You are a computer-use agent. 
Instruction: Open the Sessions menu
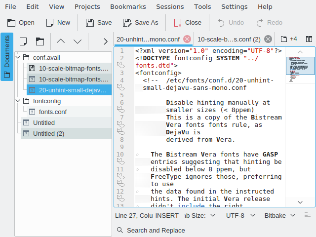(x=170, y=6)
